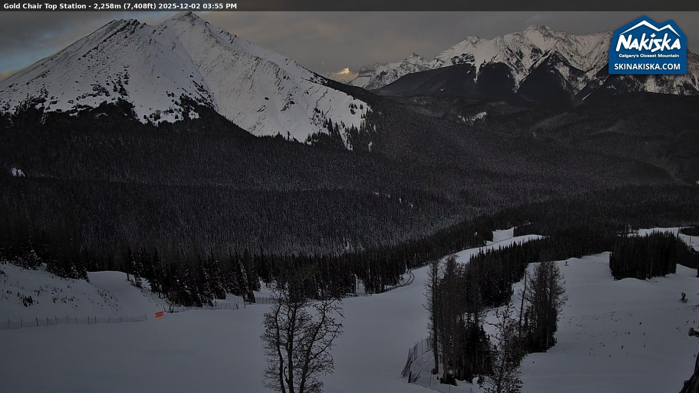Click the fence beside the lower tree cluster
The image size is (699, 393).
point(417,351)
